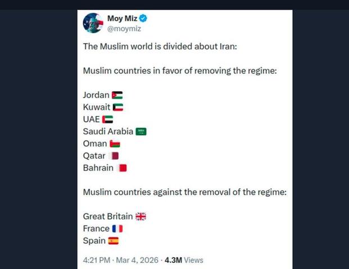
Task: Click the Oman flag emoji
Action: point(115,144)
